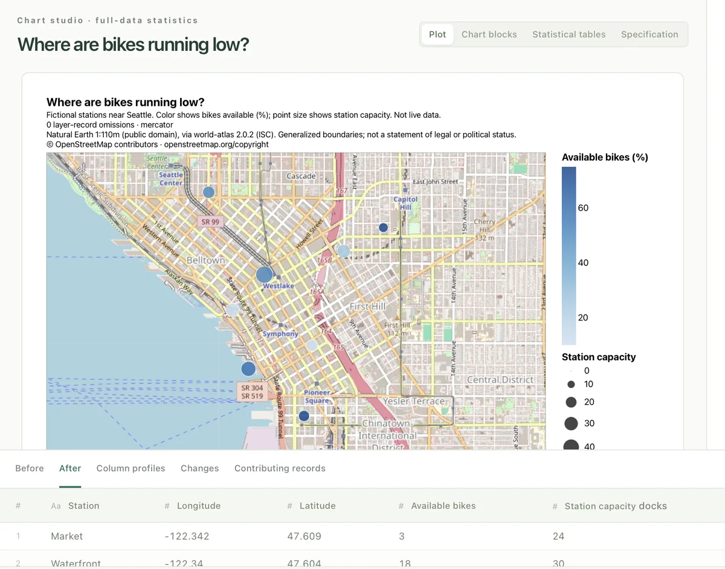The height and width of the screenshot is (569, 725).
Task: Click the # numeric-type icon beside Longitude
Action: [167, 506]
